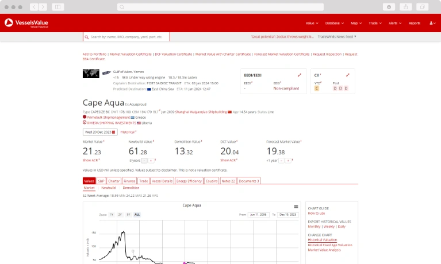This screenshot has height=264, width=441.
Task: Decrease forecast year with minus button
Action: click(281, 161)
